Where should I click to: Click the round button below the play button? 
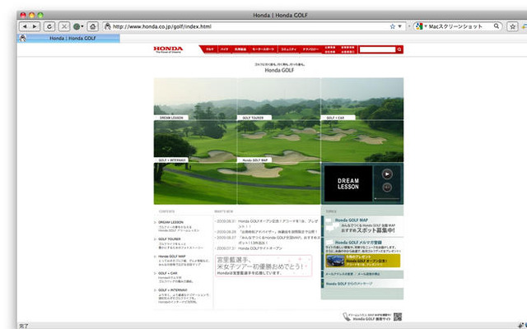tap(387, 188)
